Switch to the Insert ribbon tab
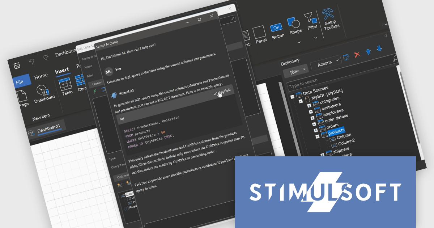Image resolution: width=434 pixels, height=228 pixels. pyautogui.click(x=62, y=71)
